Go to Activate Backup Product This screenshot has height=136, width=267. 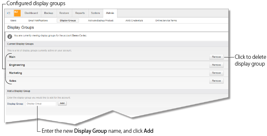pos(101,20)
